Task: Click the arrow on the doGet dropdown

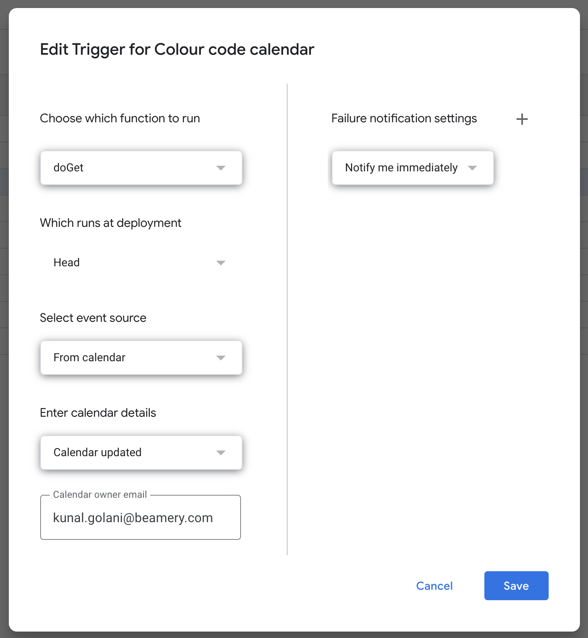Action: (x=220, y=168)
